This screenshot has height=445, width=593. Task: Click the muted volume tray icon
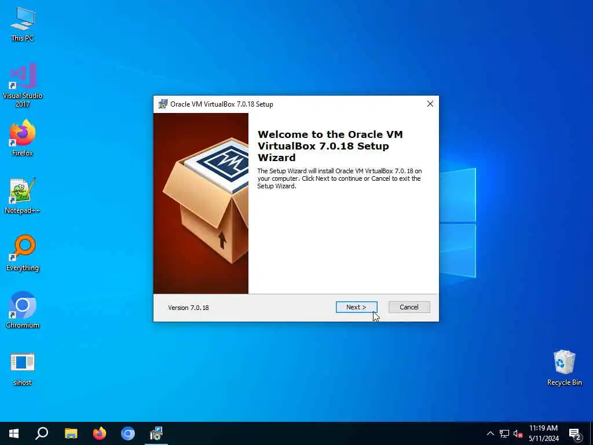[x=518, y=433]
